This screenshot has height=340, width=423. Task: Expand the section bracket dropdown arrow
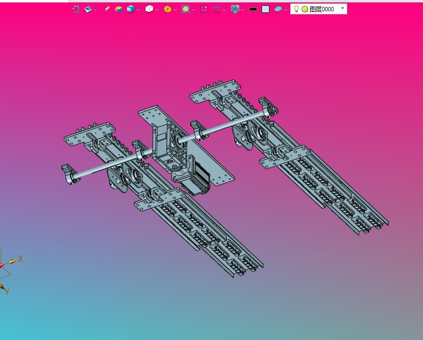(x=224, y=9)
